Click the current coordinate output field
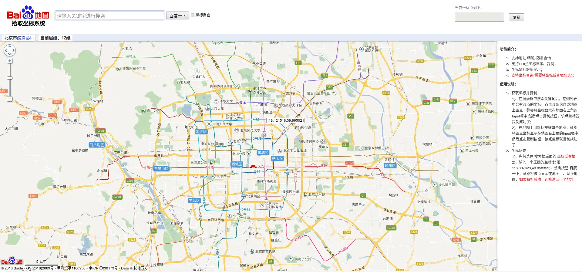The width and height of the screenshot is (582, 274). pyautogui.click(x=479, y=17)
